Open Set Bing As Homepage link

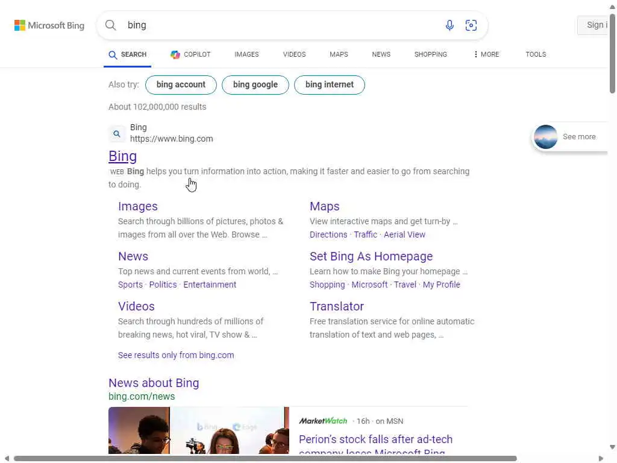[371, 256]
